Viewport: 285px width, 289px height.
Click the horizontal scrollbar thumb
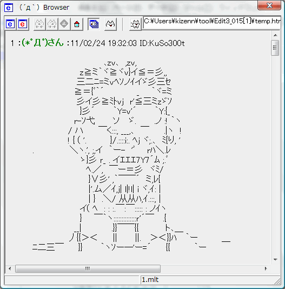[88, 268]
